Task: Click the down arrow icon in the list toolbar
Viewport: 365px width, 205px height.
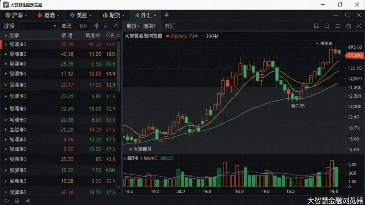Action: tap(106, 26)
